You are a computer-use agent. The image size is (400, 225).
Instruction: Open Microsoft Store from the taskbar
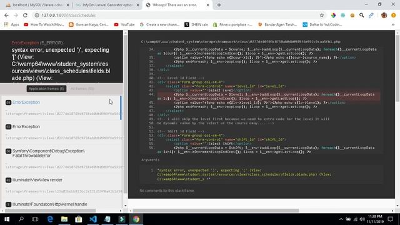pos(79,219)
